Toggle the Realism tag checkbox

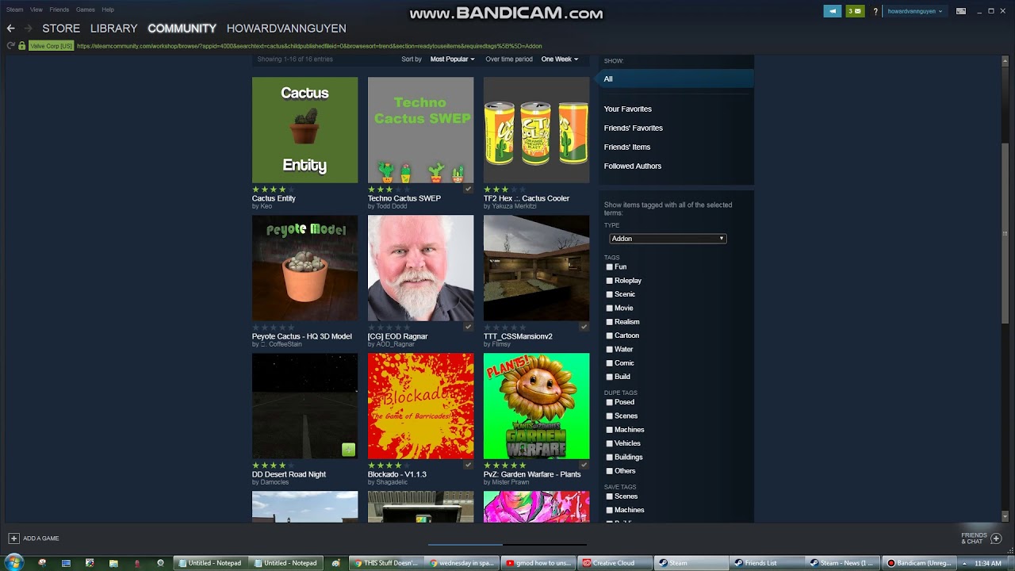pyautogui.click(x=609, y=322)
